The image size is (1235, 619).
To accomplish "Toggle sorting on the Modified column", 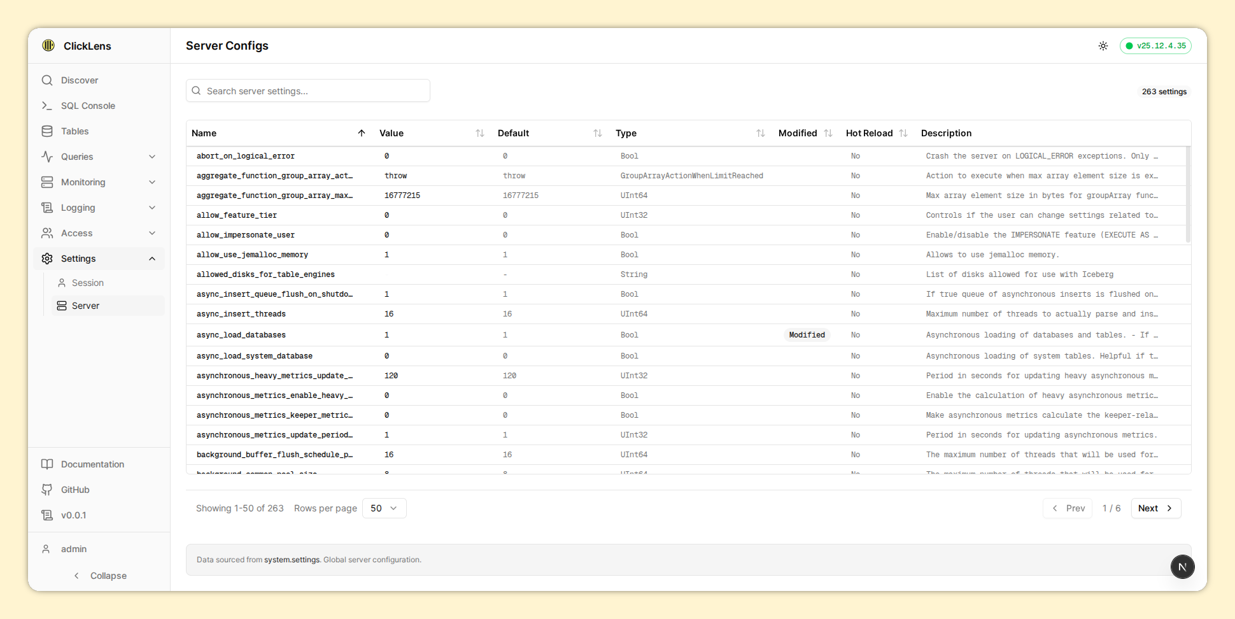I will click(828, 133).
